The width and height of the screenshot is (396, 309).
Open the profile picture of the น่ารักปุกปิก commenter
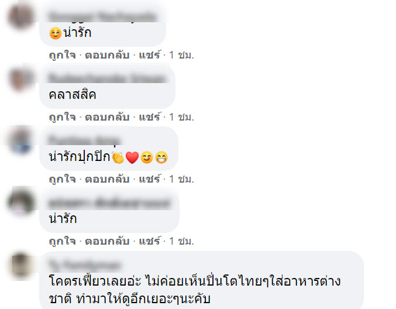pos(21,140)
